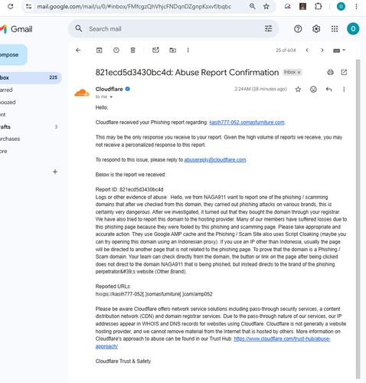Open input tools dropdown
This screenshot has width=366, height=383.
tap(339, 51)
